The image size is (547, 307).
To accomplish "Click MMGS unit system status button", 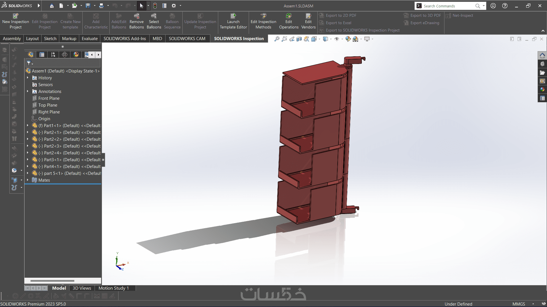I will tap(519, 304).
